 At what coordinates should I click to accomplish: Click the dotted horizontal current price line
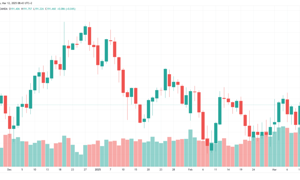(150, 105)
